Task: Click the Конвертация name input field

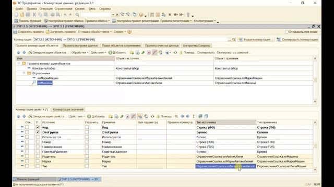Action: coord(130,39)
